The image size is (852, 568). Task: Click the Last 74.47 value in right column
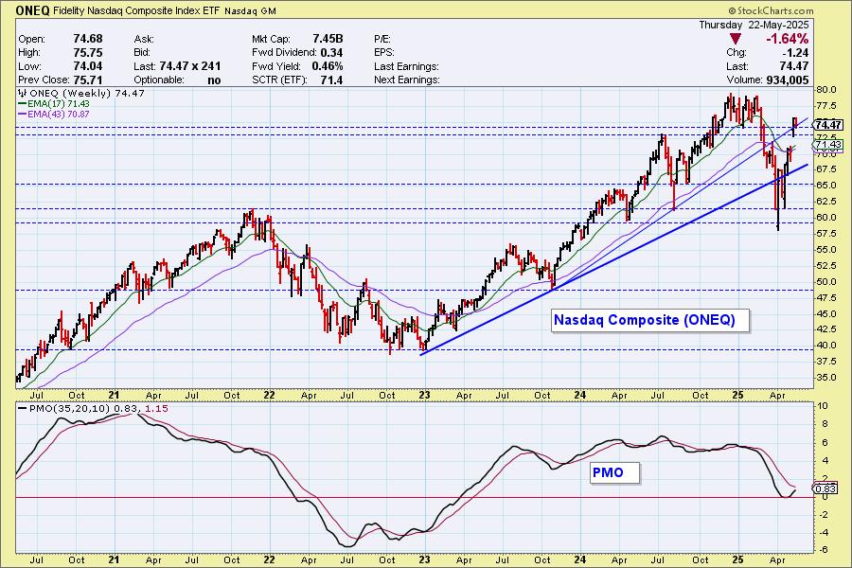(x=794, y=66)
